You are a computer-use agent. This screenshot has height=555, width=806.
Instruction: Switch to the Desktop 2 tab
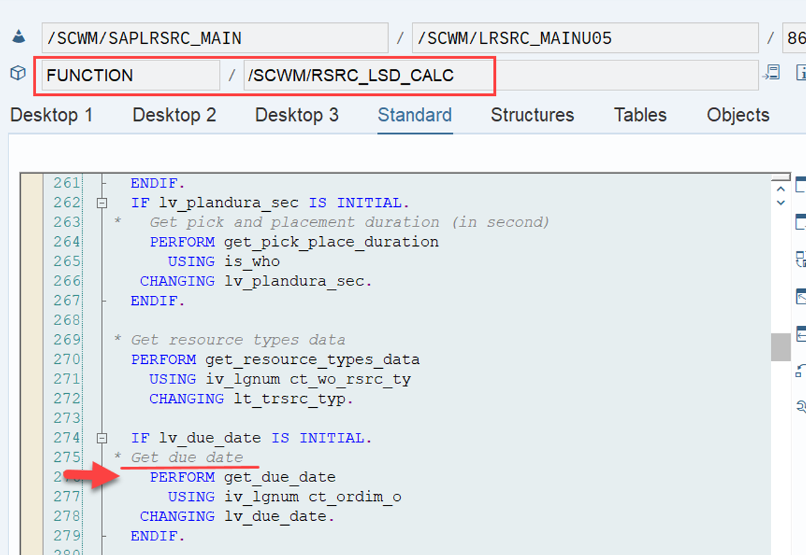[175, 115]
